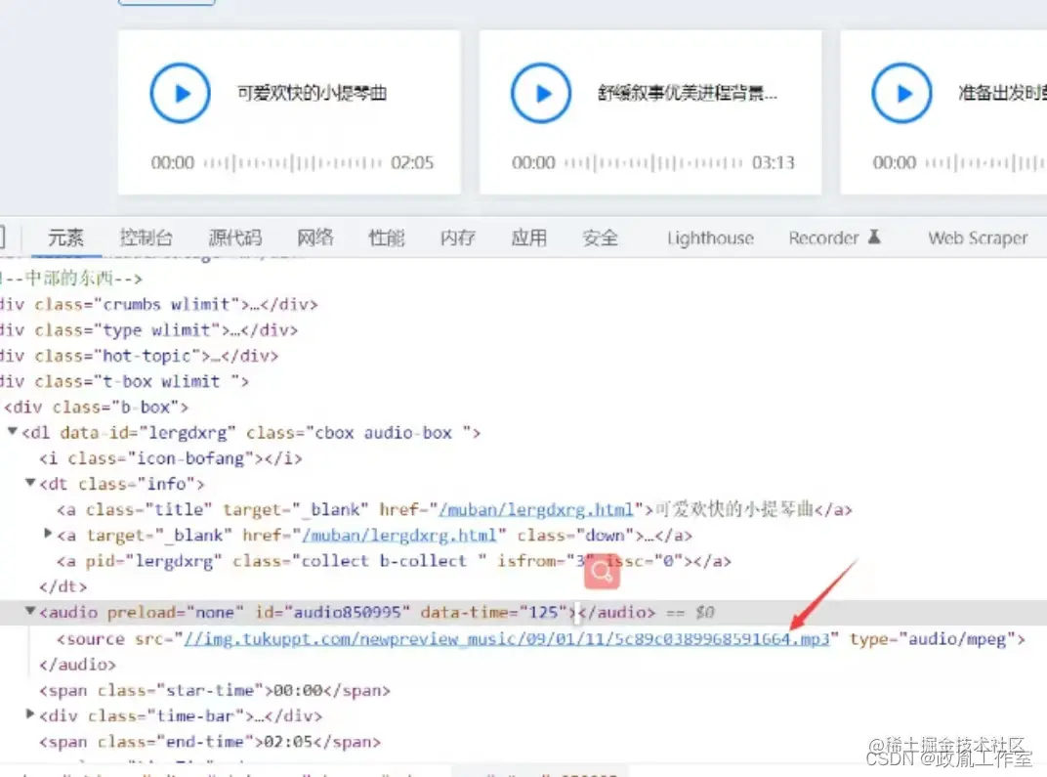This screenshot has width=1047, height=777.
Task: Open the Recorder tab
Action: tap(823, 237)
